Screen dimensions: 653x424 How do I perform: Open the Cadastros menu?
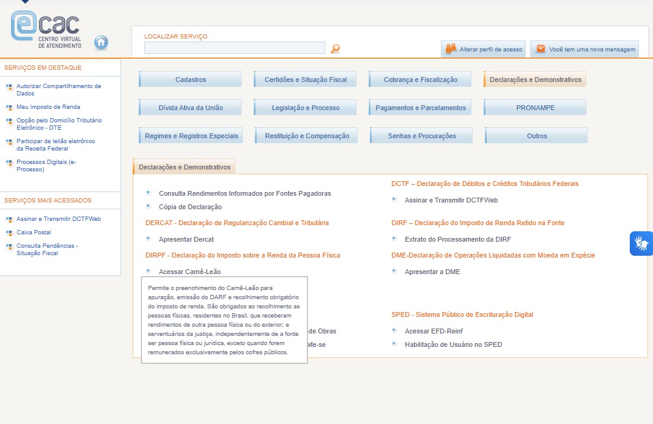click(x=190, y=80)
